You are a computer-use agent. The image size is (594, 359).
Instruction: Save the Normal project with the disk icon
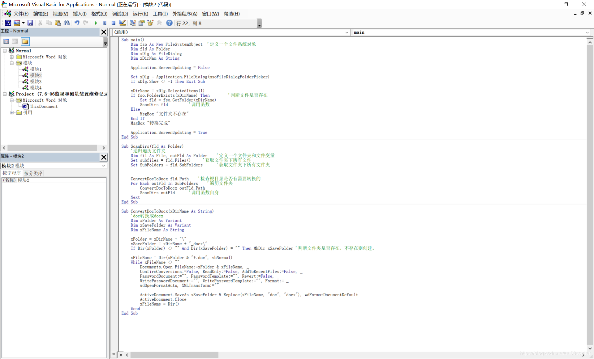30,23
